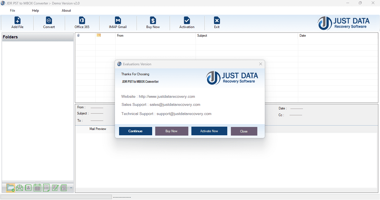
Task: Show the Mail view via envelope icon
Action: (19, 188)
